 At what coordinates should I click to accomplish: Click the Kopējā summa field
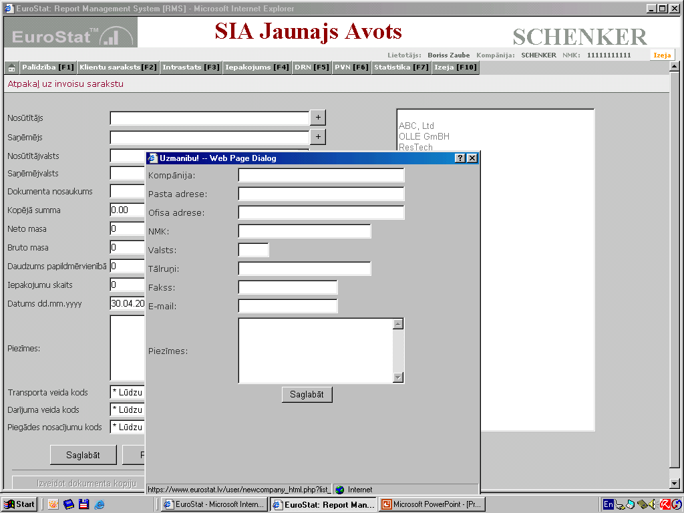click(x=128, y=210)
